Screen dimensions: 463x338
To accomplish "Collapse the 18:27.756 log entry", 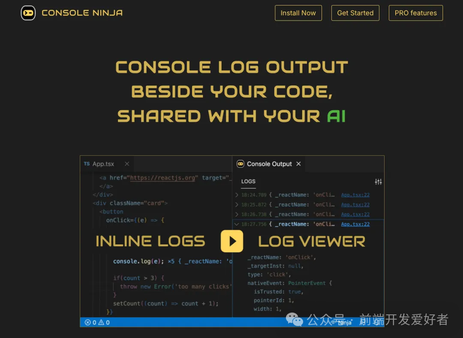I will [x=237, y=224].
